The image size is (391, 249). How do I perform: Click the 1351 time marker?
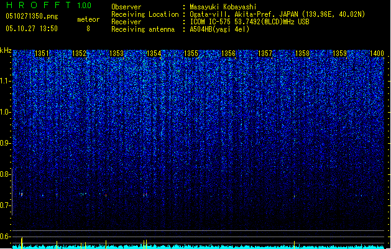click(x=42, y=54)
